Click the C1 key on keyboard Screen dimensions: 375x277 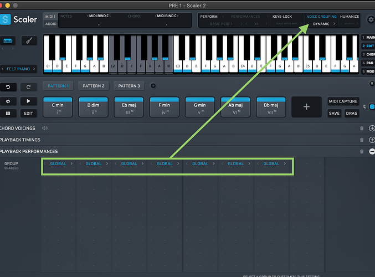48,66
